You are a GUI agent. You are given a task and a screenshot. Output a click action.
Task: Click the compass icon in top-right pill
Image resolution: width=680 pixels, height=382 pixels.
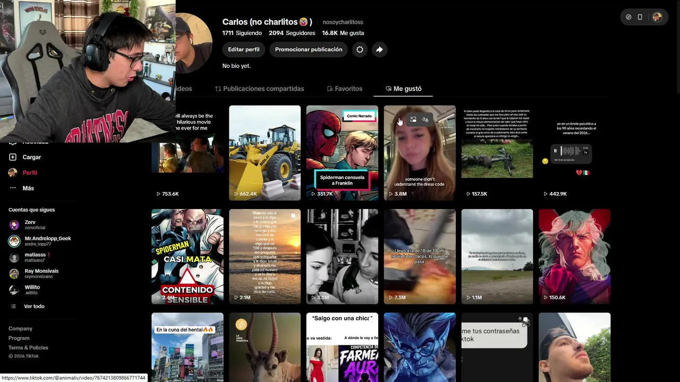(x=628, y=17)
